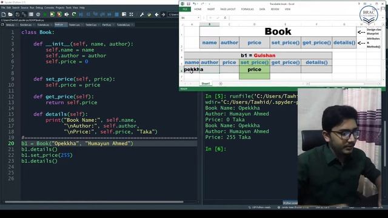Open the DATA ribbon tab in Excel
The image size is (388, 218).
(x=262, y=9)
